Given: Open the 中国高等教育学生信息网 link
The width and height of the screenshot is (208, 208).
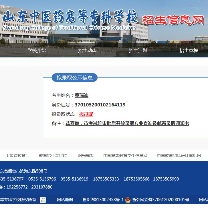Looking at the screenshot, I should coord(125,156).
